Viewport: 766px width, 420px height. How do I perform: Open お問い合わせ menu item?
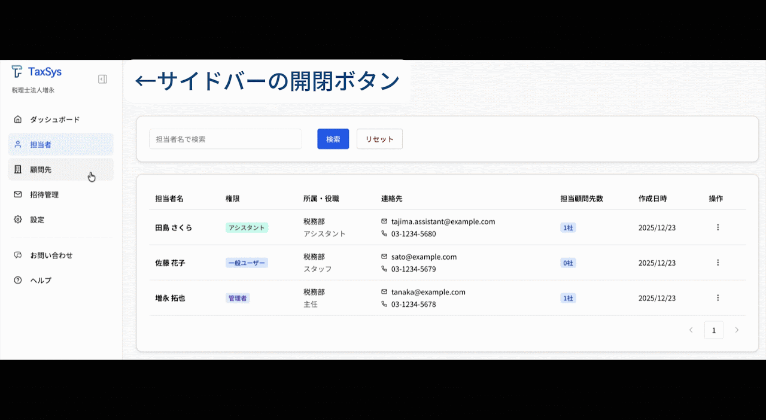pos(60,255)
